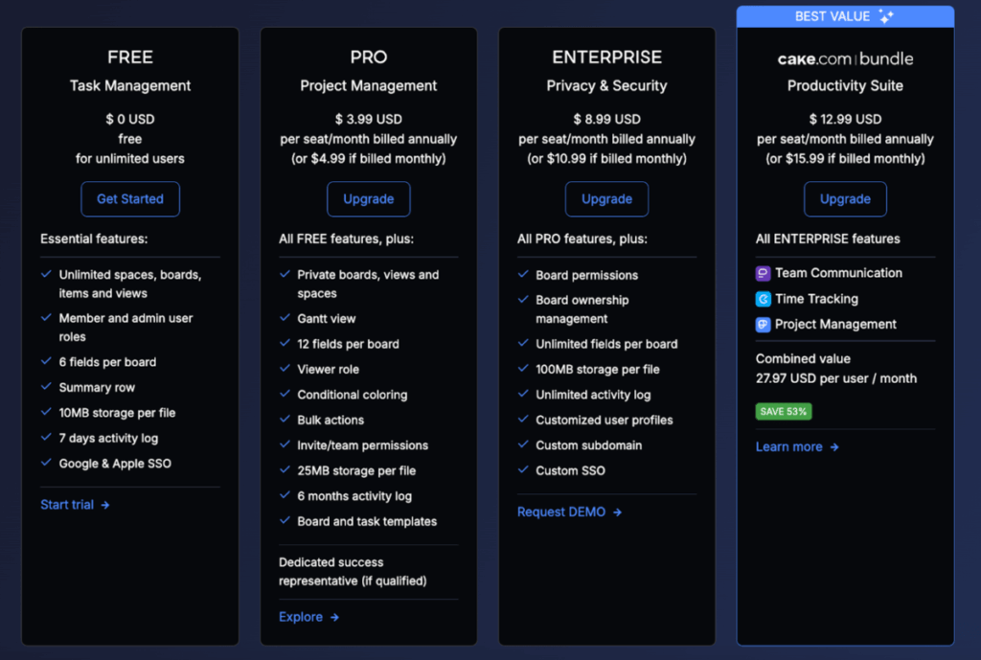
Task: Click the cake.com bundle logo
Action: [845, 58]
